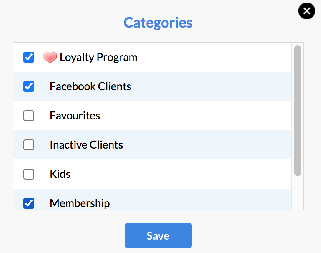Enable the Favourites checkbox
This screenshot has width=321, height=253.
tap(29, 116)
